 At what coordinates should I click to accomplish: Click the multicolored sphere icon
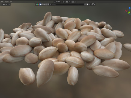pos(38,4)
